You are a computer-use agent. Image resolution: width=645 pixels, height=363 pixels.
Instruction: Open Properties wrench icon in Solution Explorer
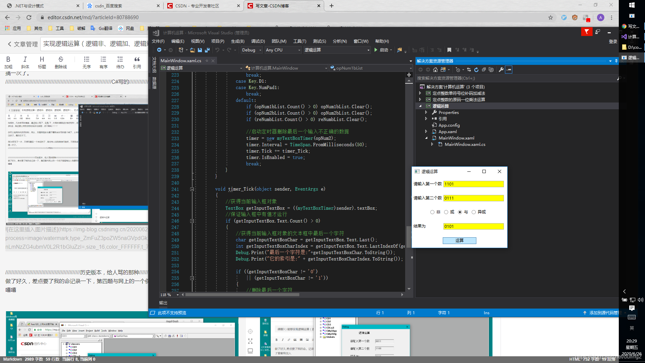[501, 70]
